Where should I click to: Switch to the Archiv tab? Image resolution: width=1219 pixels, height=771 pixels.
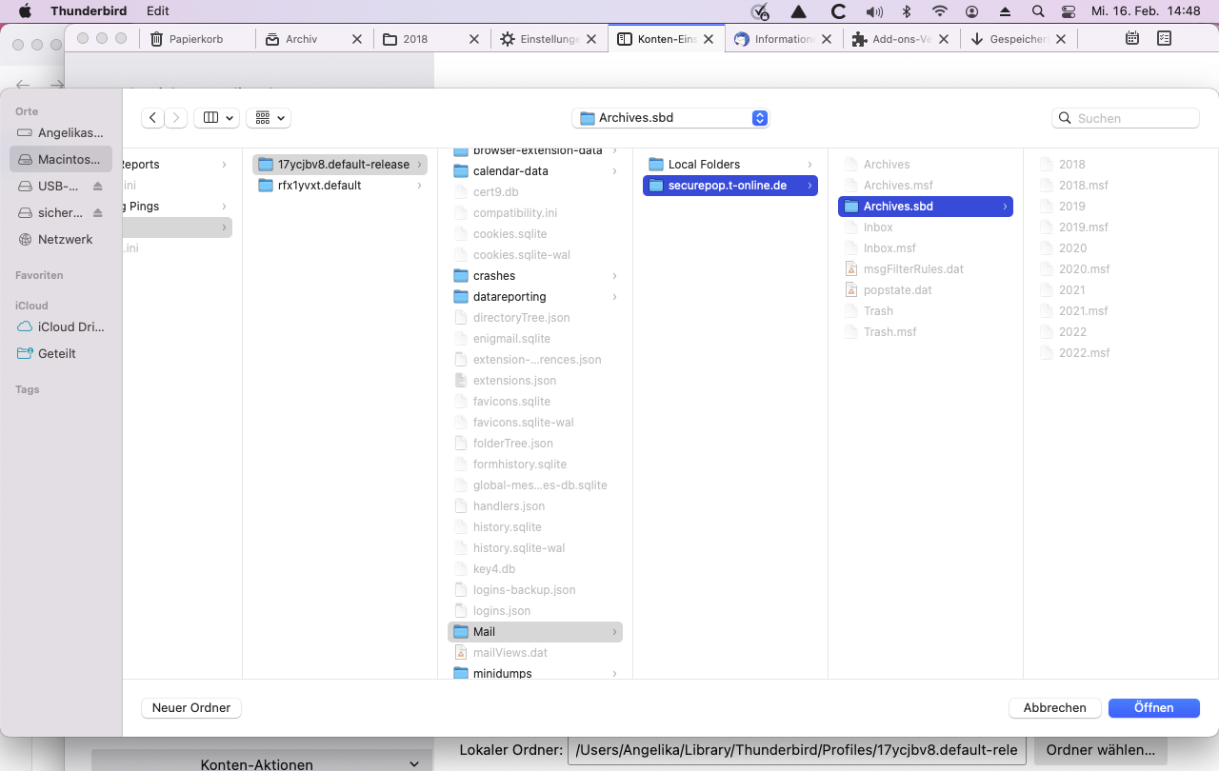click(314, 39)
